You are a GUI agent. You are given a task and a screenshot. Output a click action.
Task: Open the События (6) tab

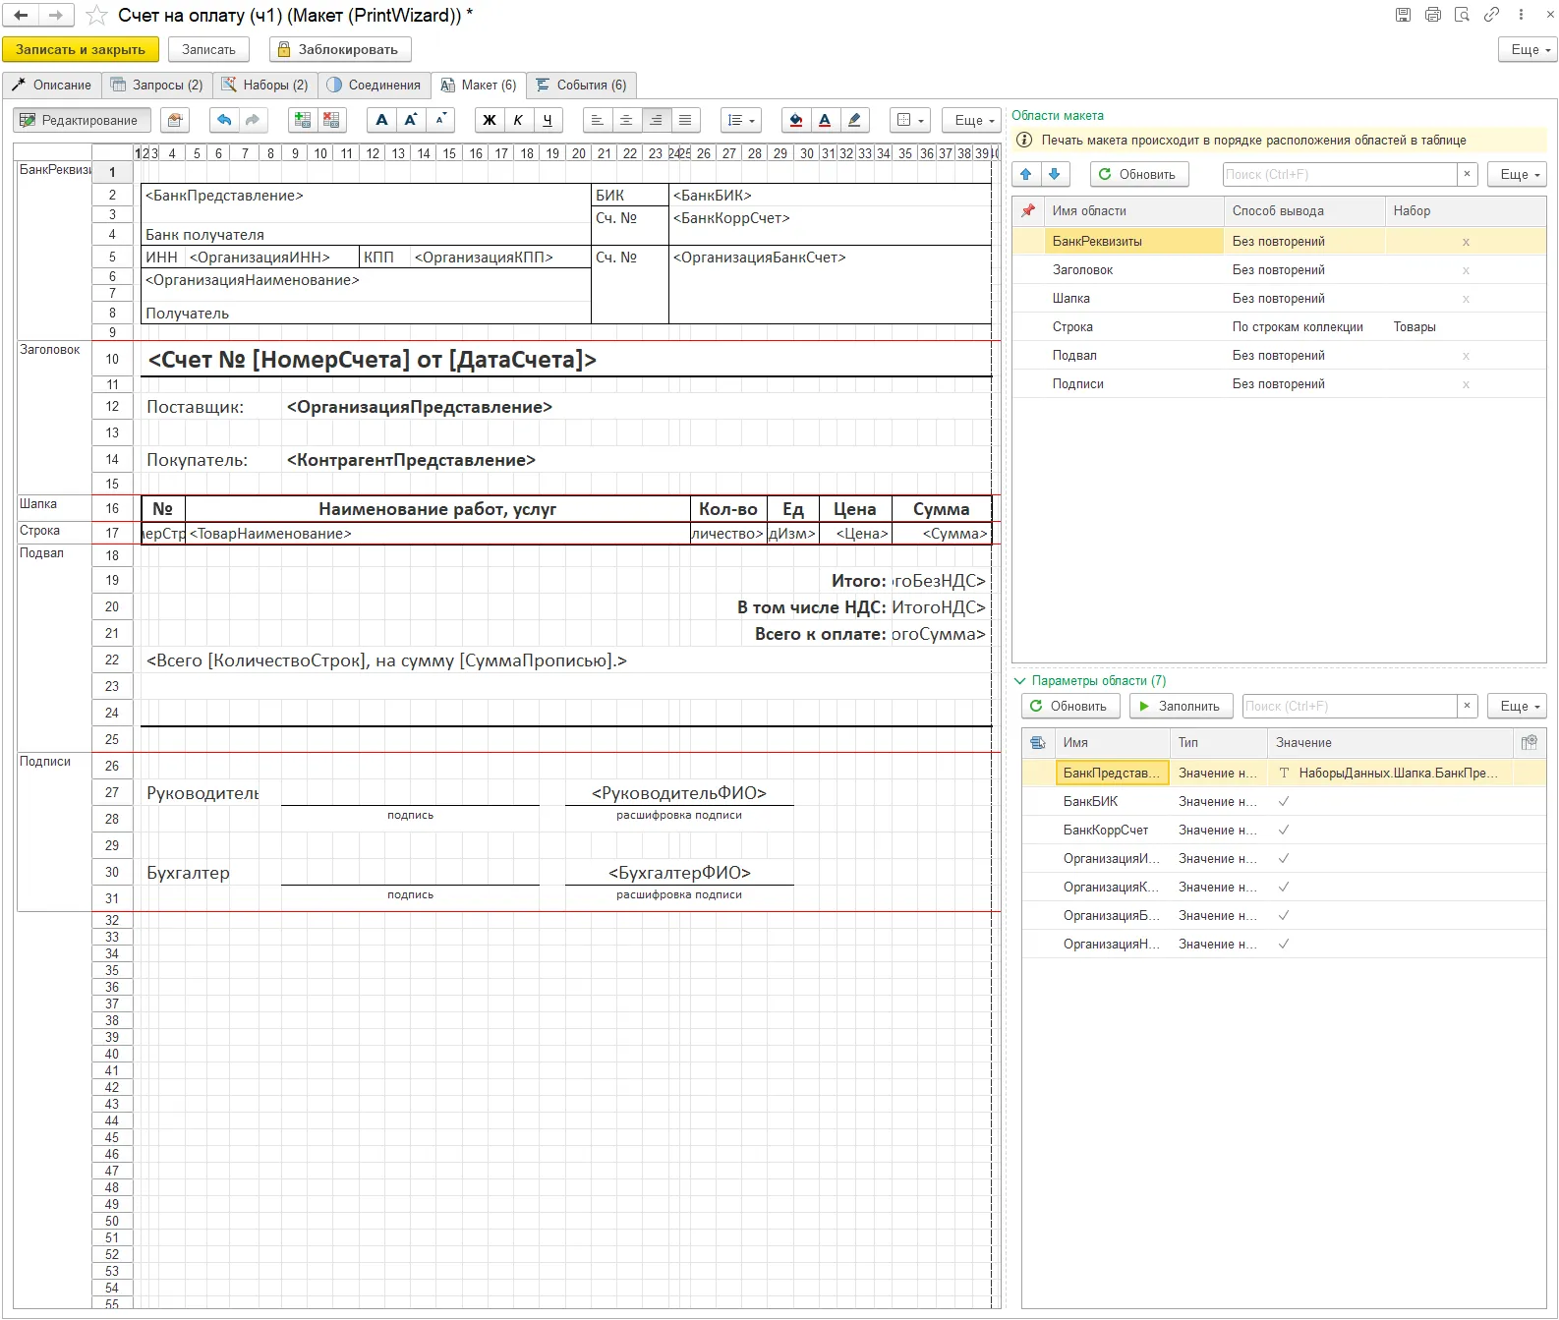click(x=582, y=86)
